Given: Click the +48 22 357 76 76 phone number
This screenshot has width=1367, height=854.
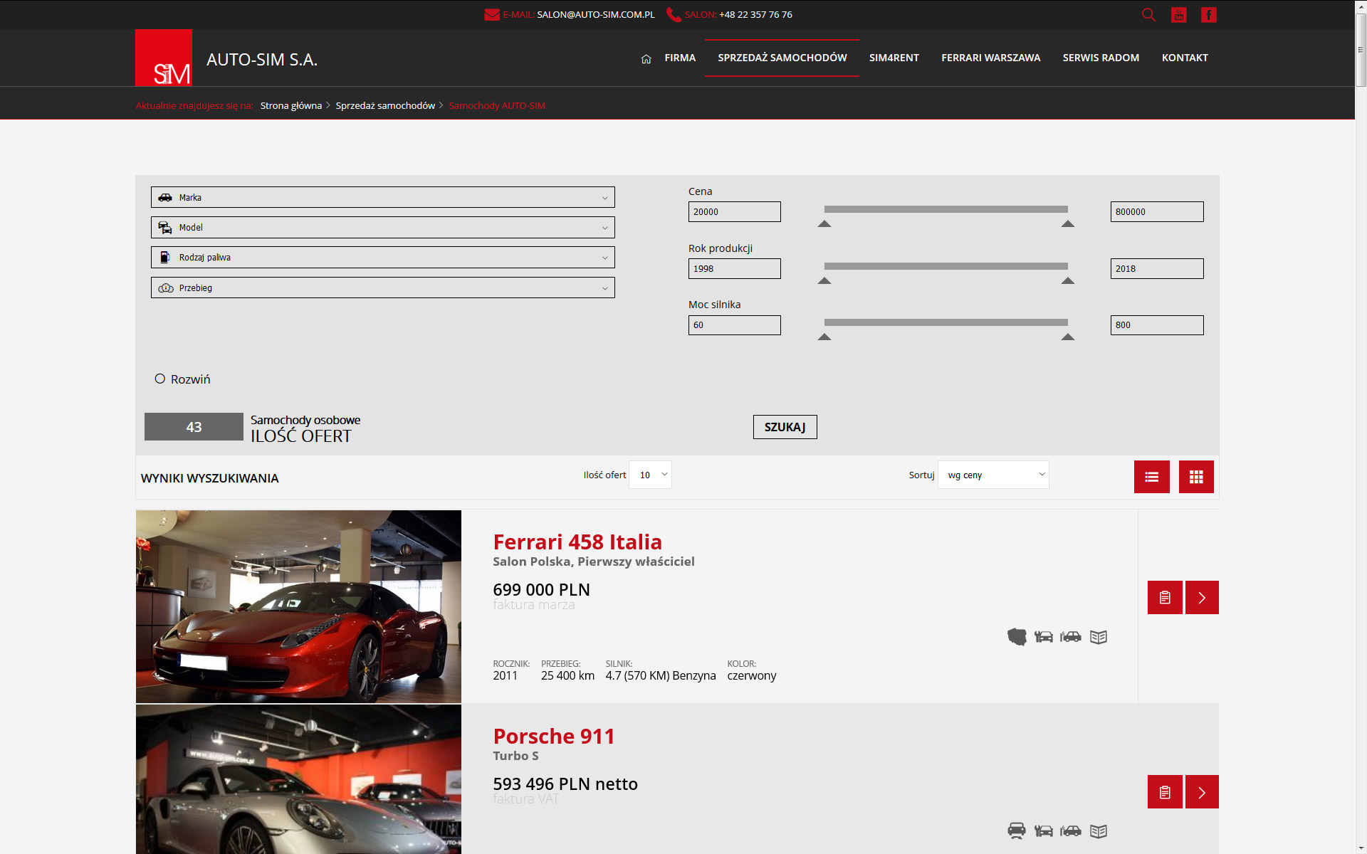Looking at the screenshot, I should (755, 14).
